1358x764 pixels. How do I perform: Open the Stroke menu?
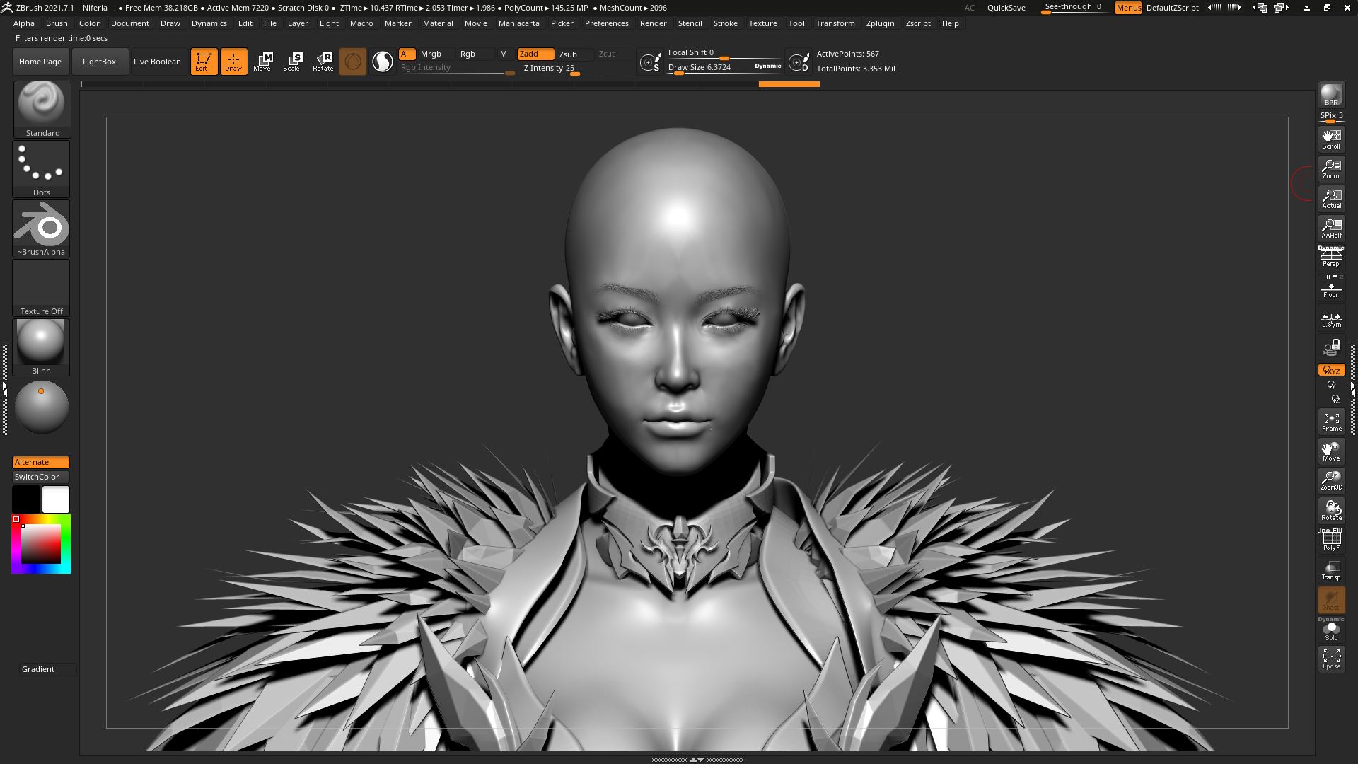click(x=725, y=23)
